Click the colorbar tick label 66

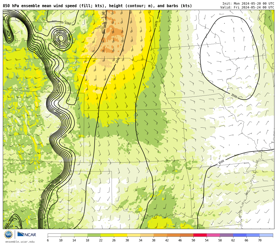pos(246,240)
